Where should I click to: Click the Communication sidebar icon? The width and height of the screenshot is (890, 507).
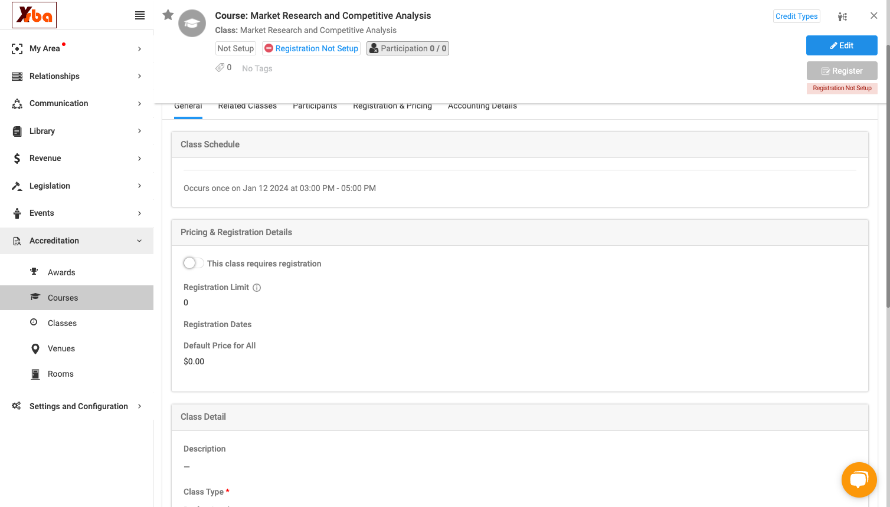tap(17, 104)
